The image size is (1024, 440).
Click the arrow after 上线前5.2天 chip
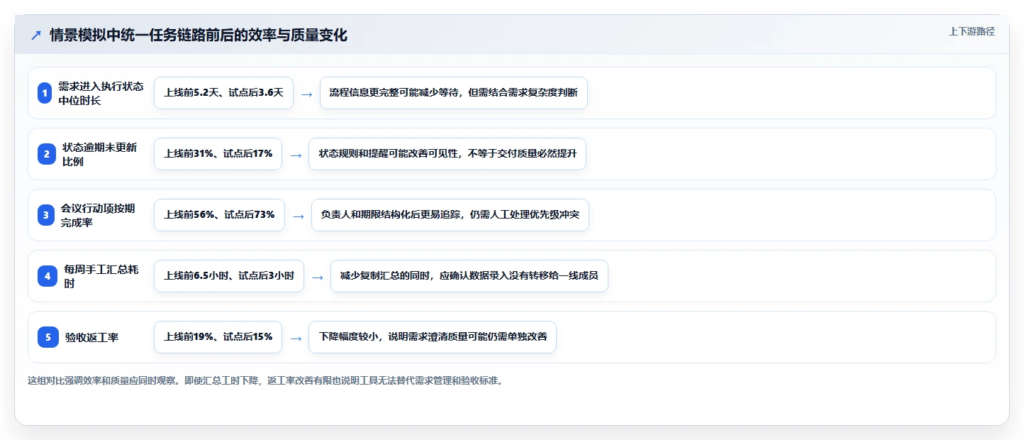pyautogui.click(x=306, y=94)
